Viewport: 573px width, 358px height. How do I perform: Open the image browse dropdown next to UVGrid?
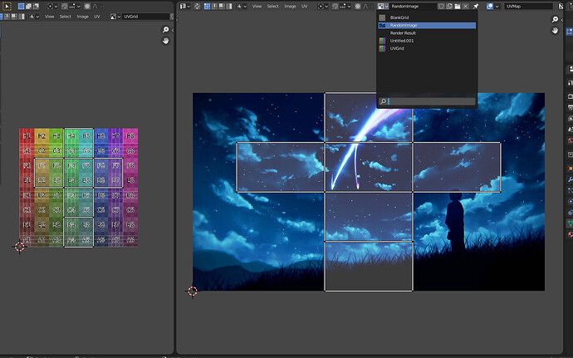coord(115,17)
